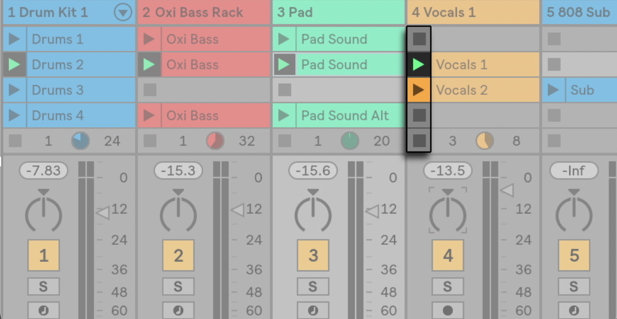Click the volume fader handle on Vocals track
Image resolution: width=617 pixels, height=319 pixels.
508,190
